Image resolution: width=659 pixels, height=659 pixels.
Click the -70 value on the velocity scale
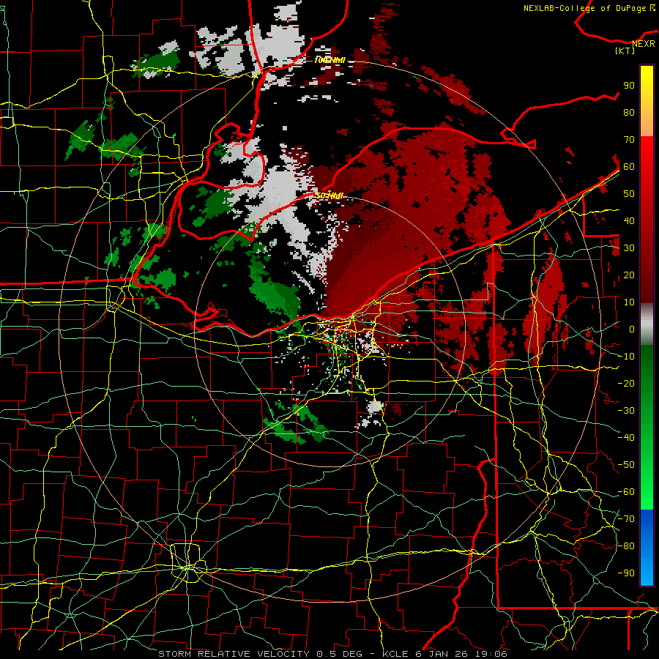(626, 519)
